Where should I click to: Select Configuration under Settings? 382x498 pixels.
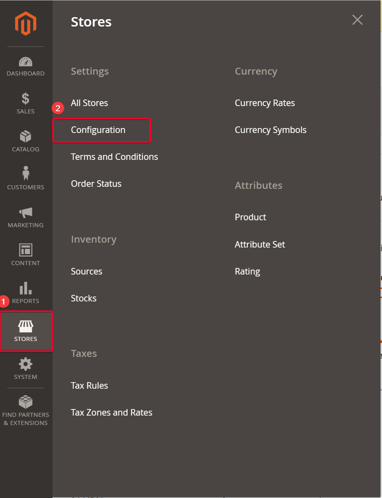(x=98, y=130)
